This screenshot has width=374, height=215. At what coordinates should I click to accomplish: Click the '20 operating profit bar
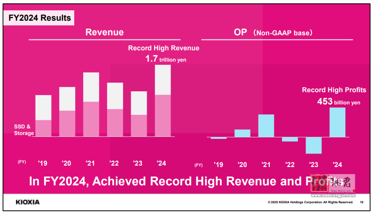(242, 133)
